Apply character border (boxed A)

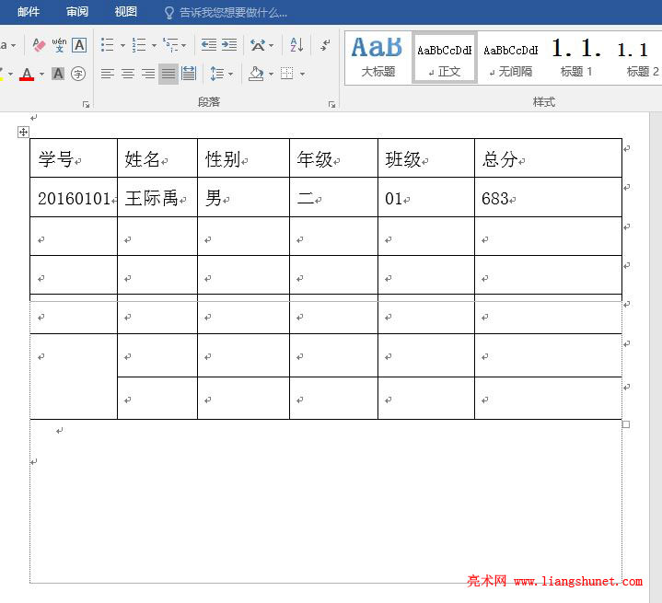coord(79,45)
